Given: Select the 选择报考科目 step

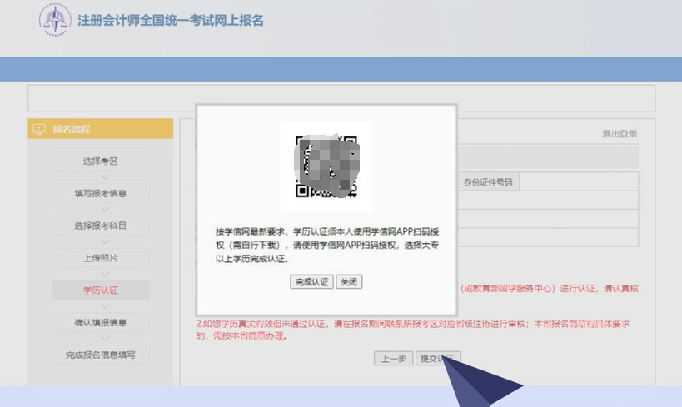Looking at the screenshot, I should click(101, 226).
